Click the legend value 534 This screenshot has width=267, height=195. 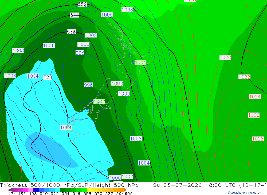click(65, 193)
